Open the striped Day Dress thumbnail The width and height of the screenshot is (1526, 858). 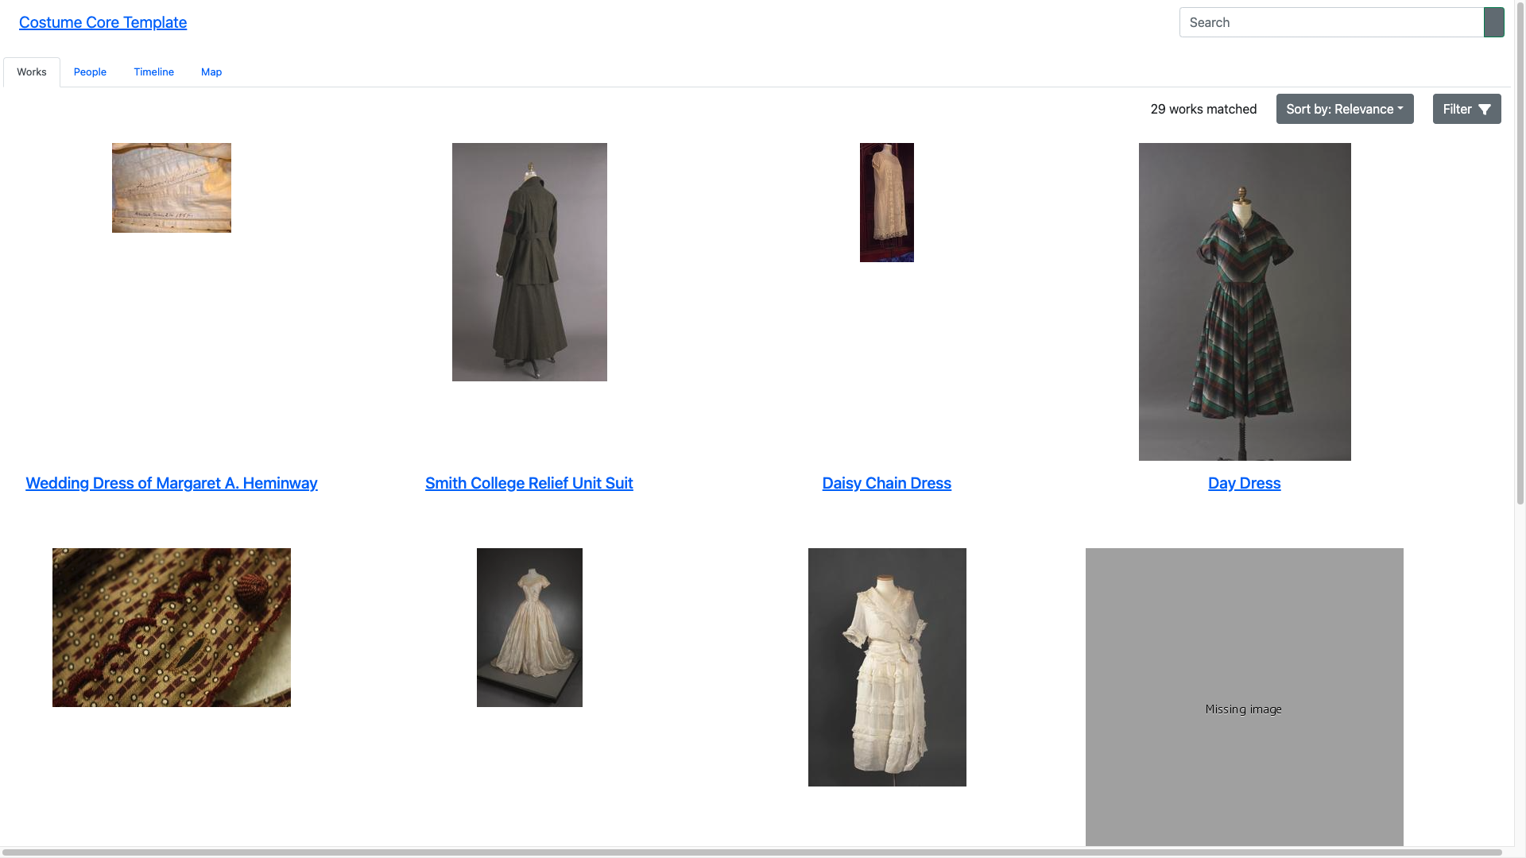(1245, 302)
